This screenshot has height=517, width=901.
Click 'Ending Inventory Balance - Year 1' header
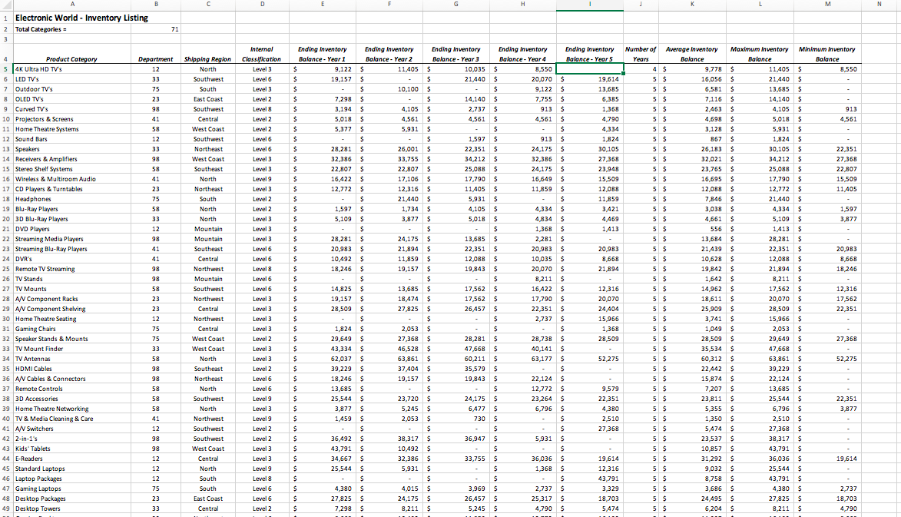323,54
